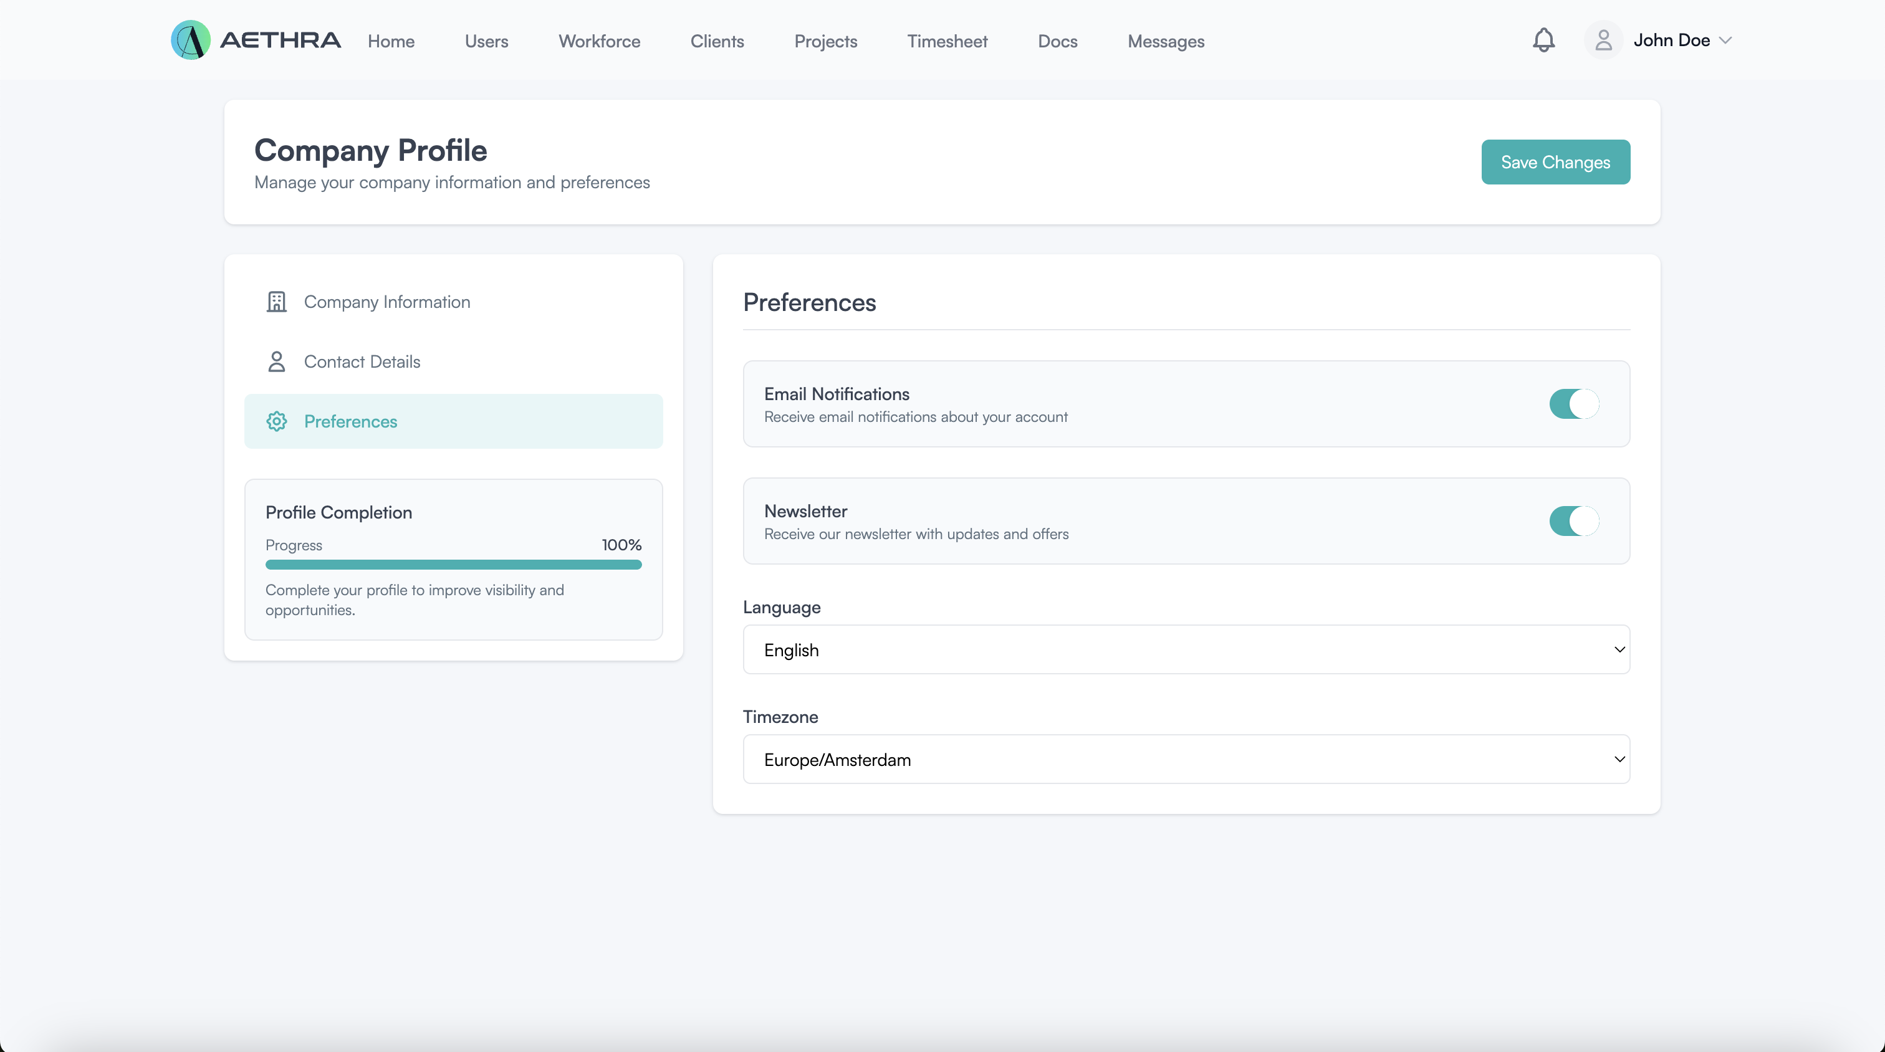The image size is (1885, 1052).
Task: Click the AETHRA brand name text
Action: pos(281,41)
